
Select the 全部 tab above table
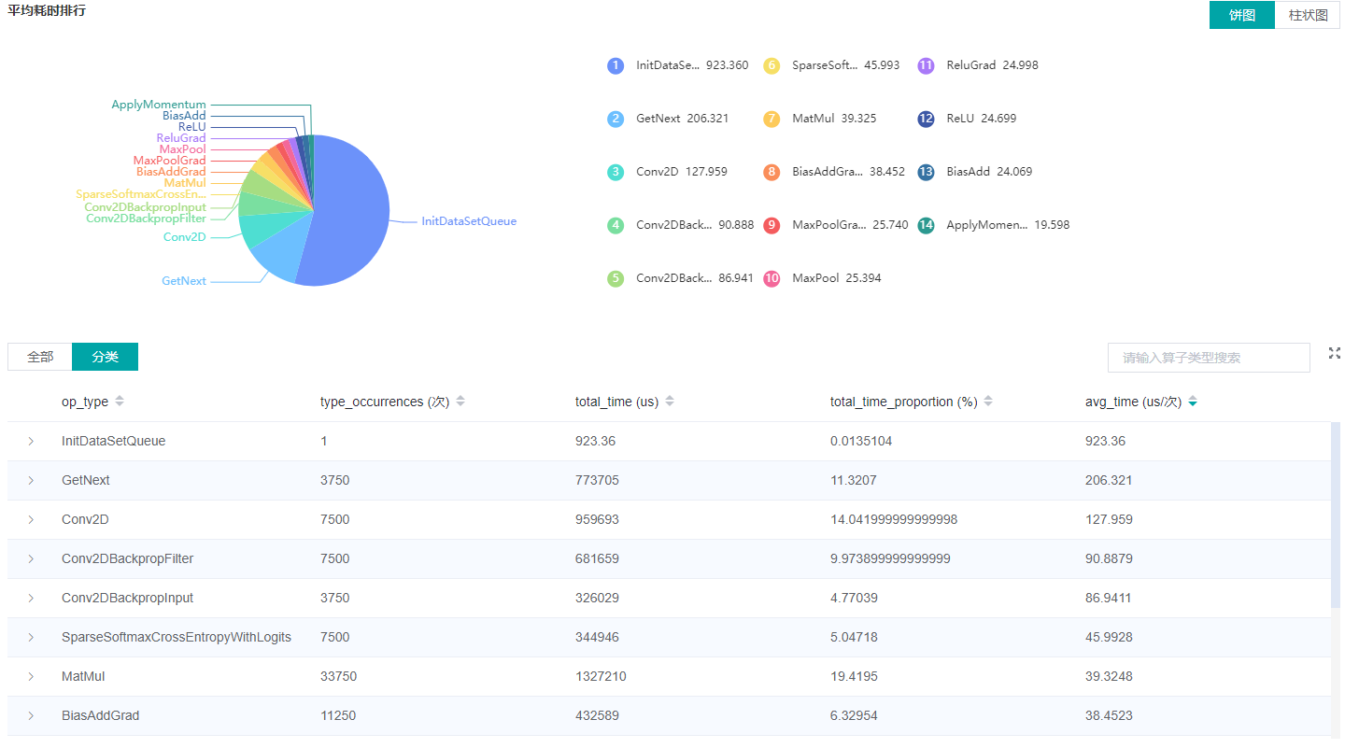(40, 357)
